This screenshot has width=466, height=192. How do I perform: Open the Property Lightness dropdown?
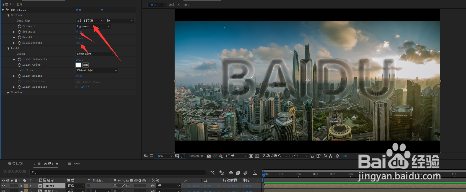click(93, 26)
